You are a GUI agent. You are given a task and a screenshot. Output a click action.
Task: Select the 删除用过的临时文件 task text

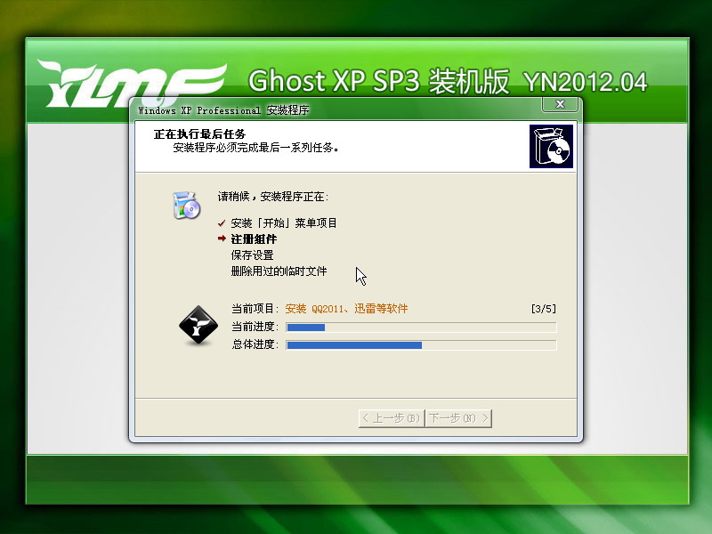[279, 271]
